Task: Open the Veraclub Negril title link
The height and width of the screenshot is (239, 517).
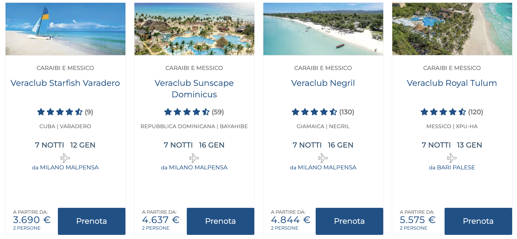Action: 323,83
